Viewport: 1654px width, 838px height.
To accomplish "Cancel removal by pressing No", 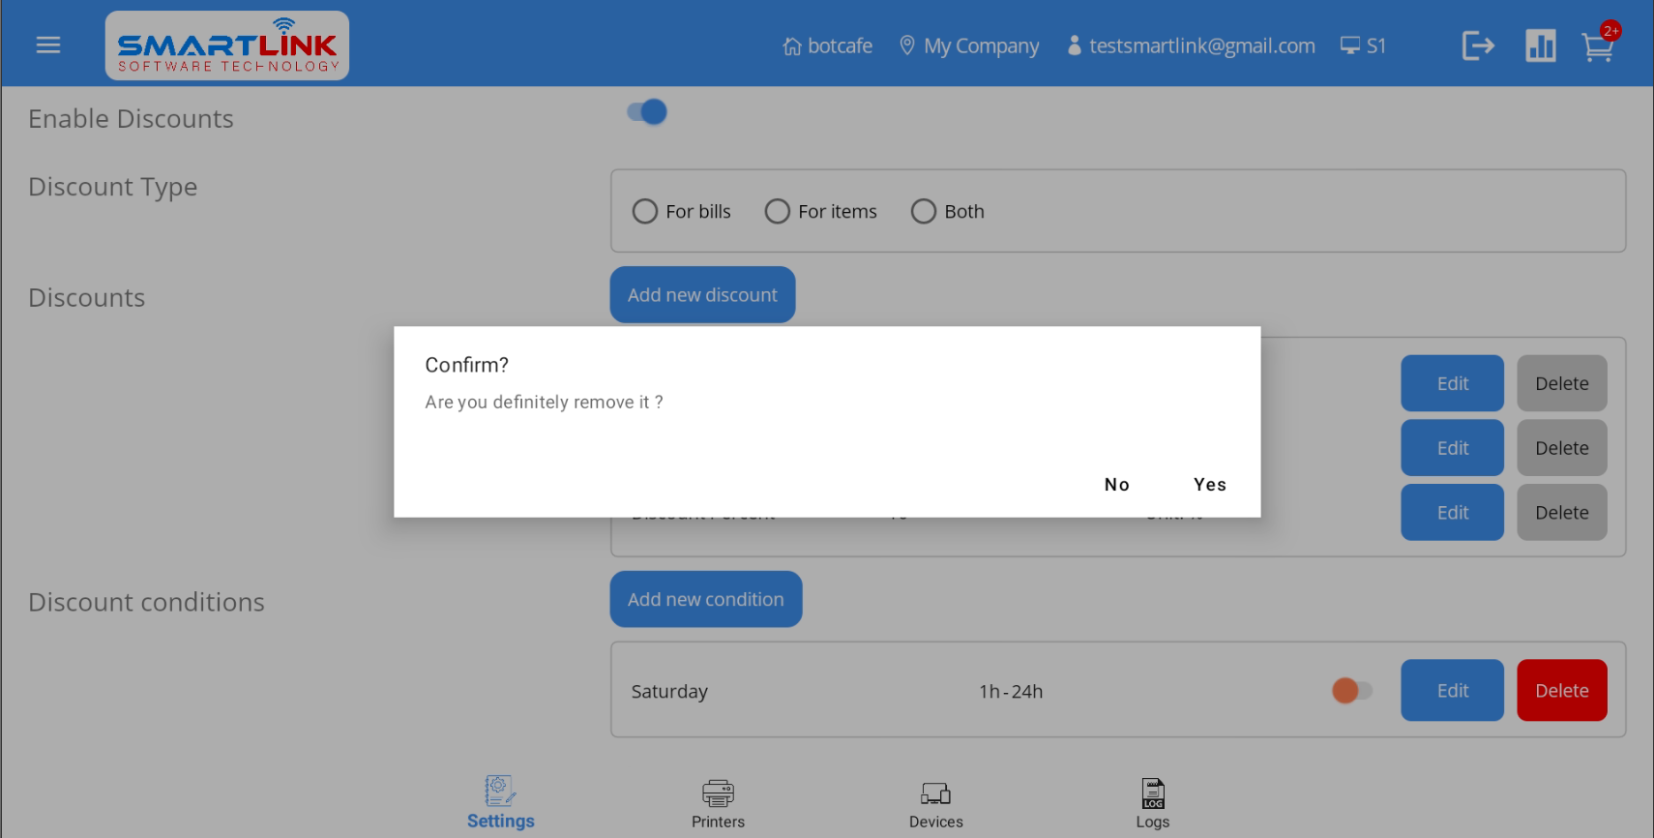I will tap(1116, 485).
